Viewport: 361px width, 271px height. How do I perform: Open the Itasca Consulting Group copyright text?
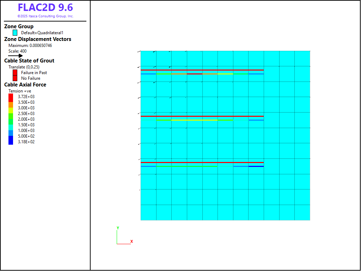45,16
